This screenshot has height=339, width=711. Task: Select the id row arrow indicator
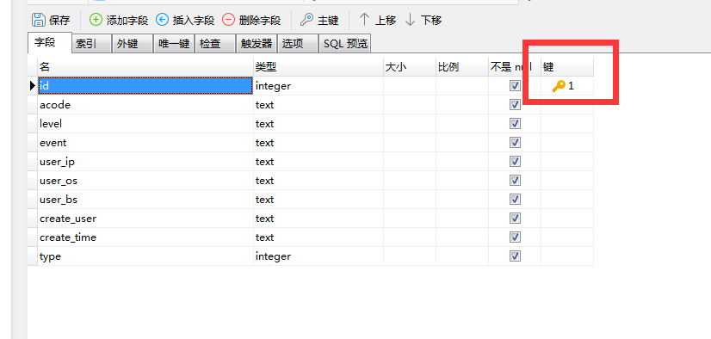coord(32,86)
